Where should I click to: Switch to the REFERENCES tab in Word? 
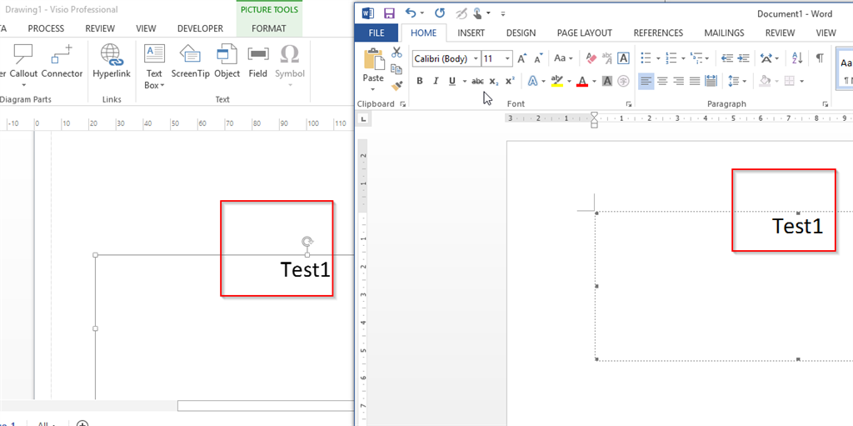point(658,33)
